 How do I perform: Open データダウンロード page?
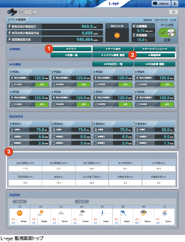(x=154, y=49)
